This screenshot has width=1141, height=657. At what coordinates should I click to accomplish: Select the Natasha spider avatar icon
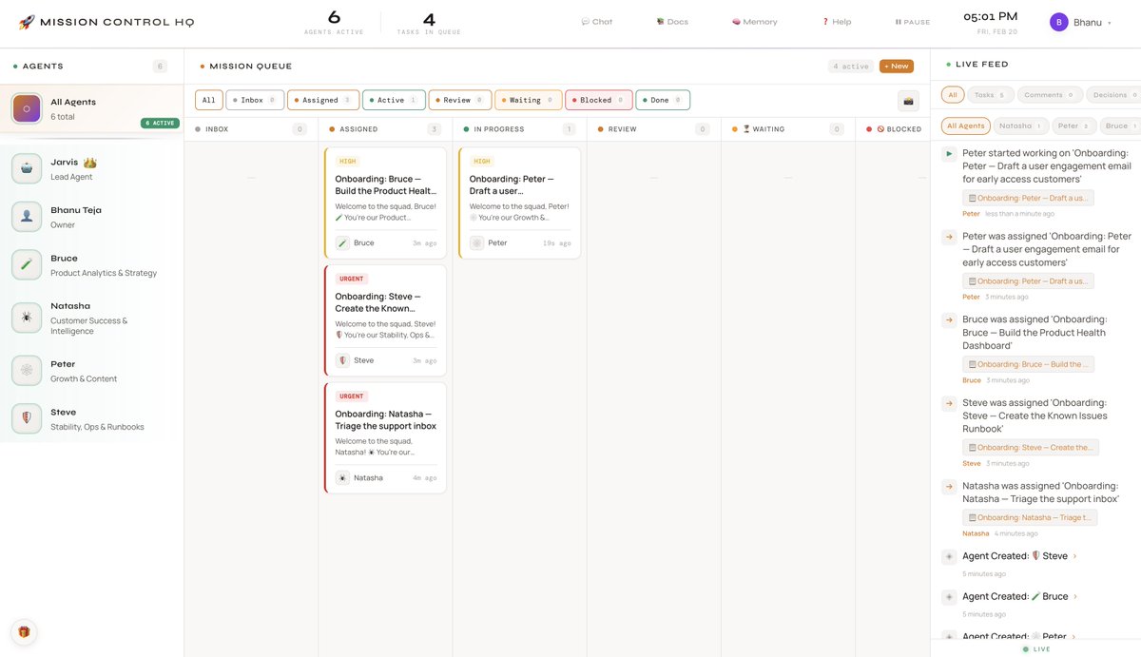tap(27, 318)
